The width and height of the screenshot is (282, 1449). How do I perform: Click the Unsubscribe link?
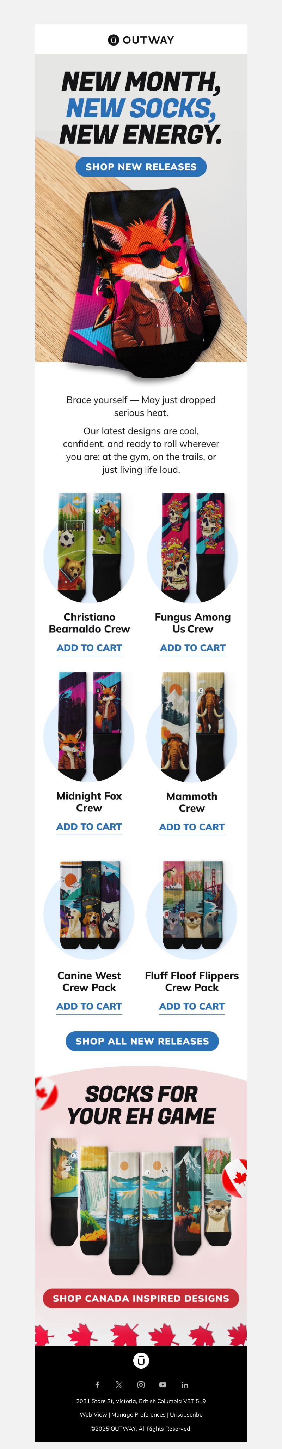point(186,1414)
